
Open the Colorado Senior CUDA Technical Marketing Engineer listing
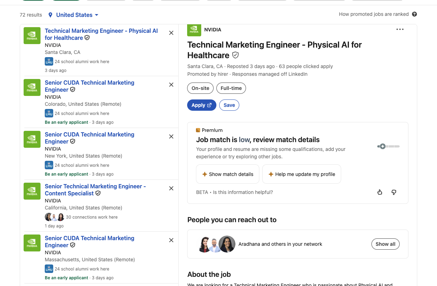coord(90,86)
